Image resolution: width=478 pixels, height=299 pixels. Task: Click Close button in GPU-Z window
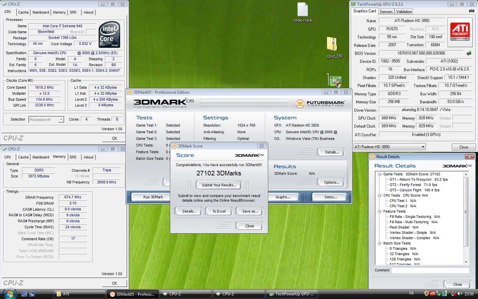click(x=464, y=147)
